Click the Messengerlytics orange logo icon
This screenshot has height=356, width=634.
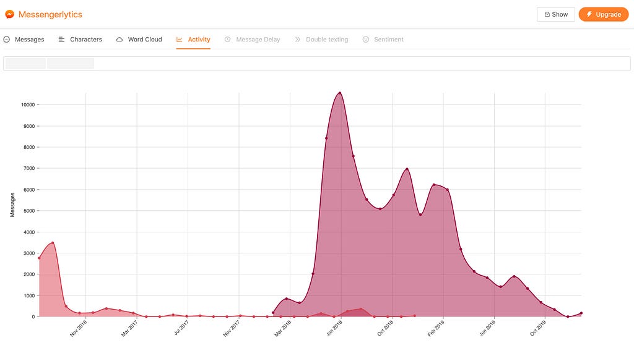[10, 15]
